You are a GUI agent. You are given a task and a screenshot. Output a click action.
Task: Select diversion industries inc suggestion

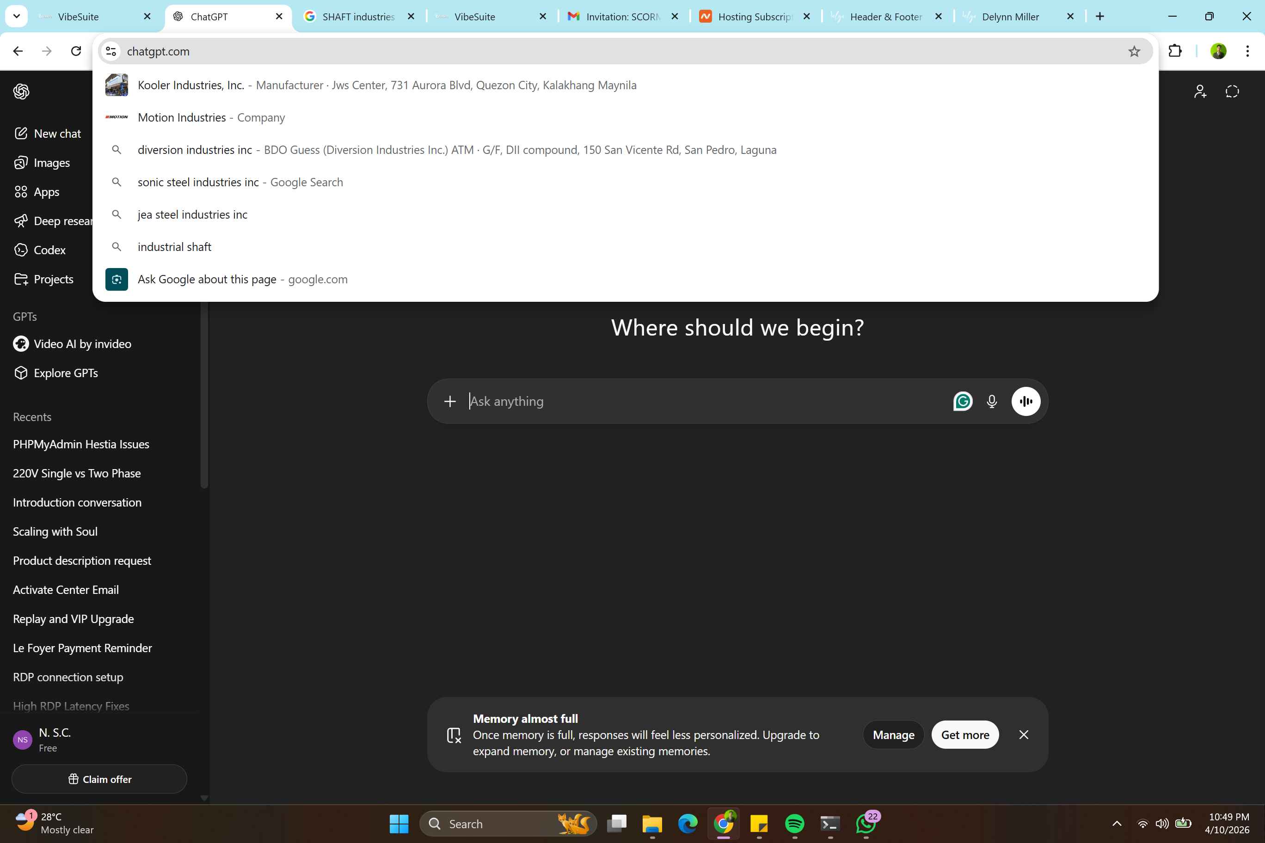[x=625, y=150]
